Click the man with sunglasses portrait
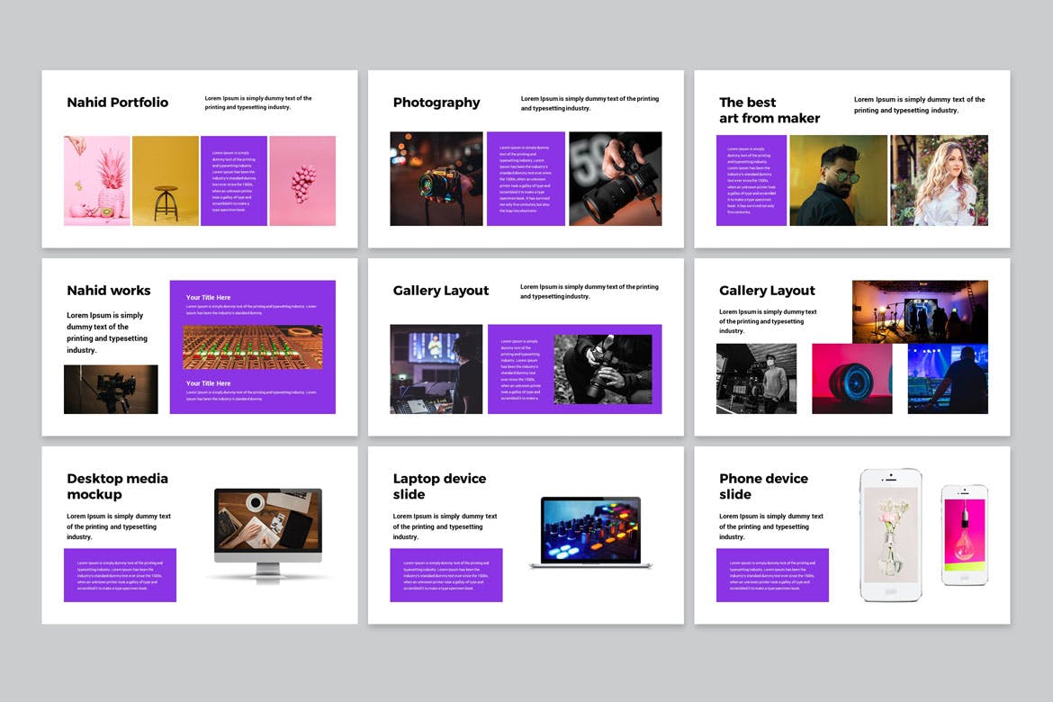Viewport: 1053px width, 702px height. click(838, 181)
